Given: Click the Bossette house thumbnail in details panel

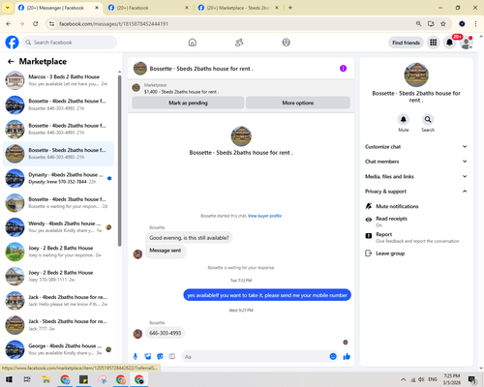Looking at the screenshot, I should (x=416, y=74).
